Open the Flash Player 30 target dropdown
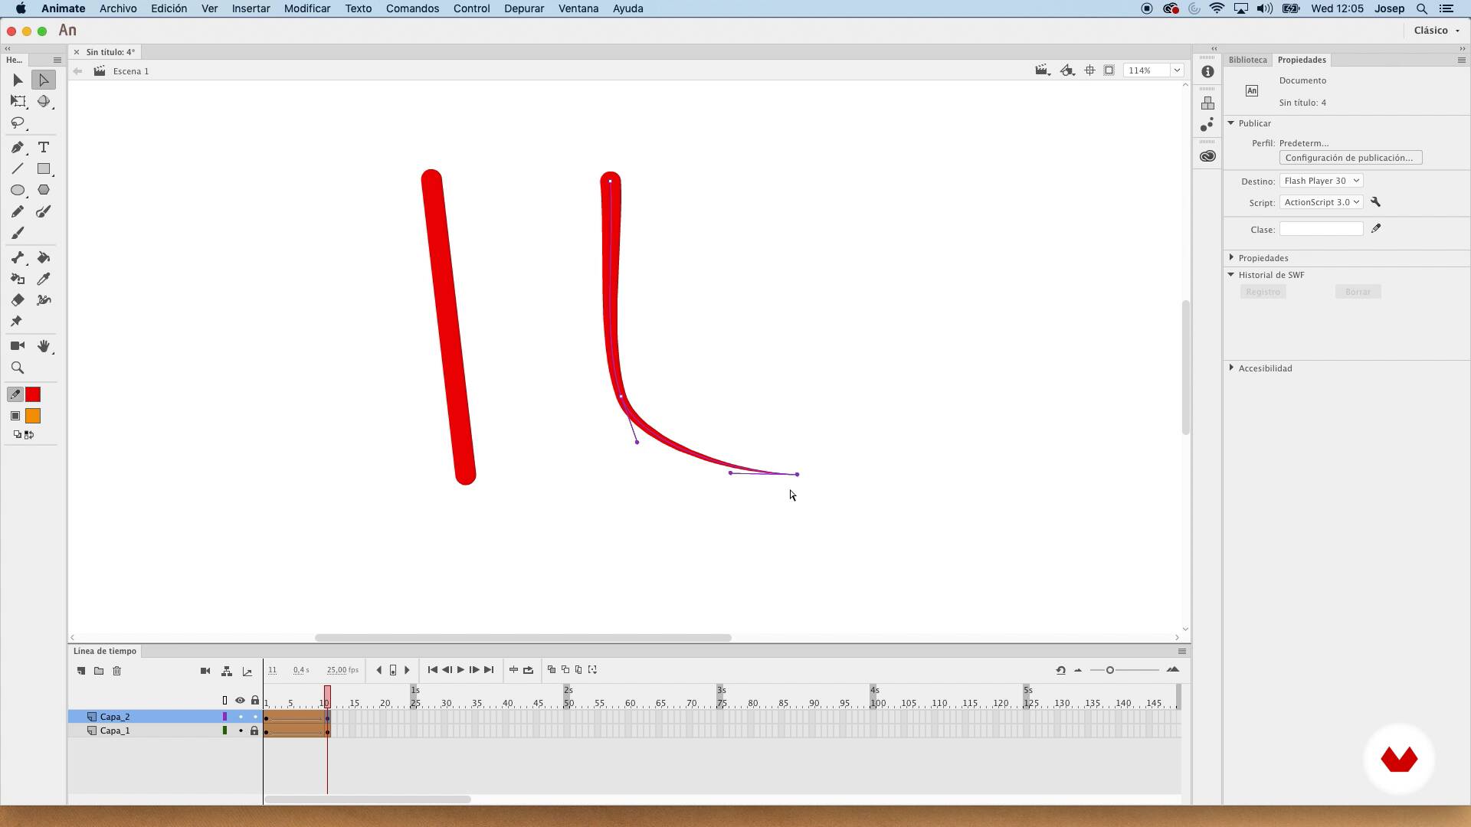Screen dimensions: 1471x827 tap(1321, 181)
